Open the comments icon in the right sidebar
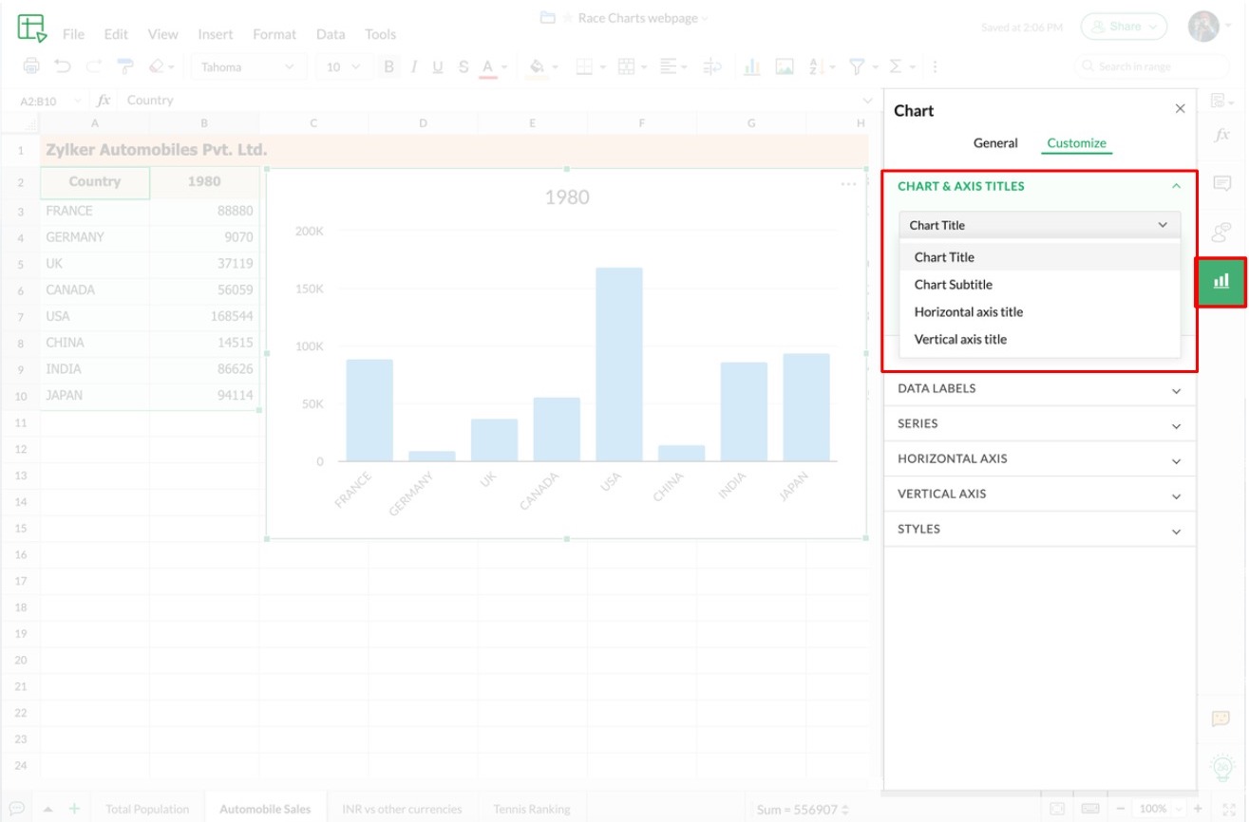 coord(1221,183)
